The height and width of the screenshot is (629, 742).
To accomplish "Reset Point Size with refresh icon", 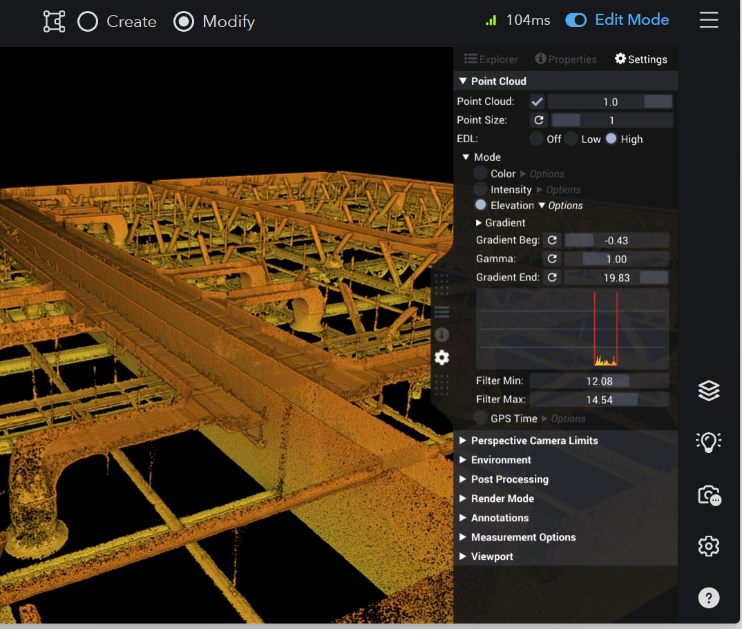I will coord(539,120).
